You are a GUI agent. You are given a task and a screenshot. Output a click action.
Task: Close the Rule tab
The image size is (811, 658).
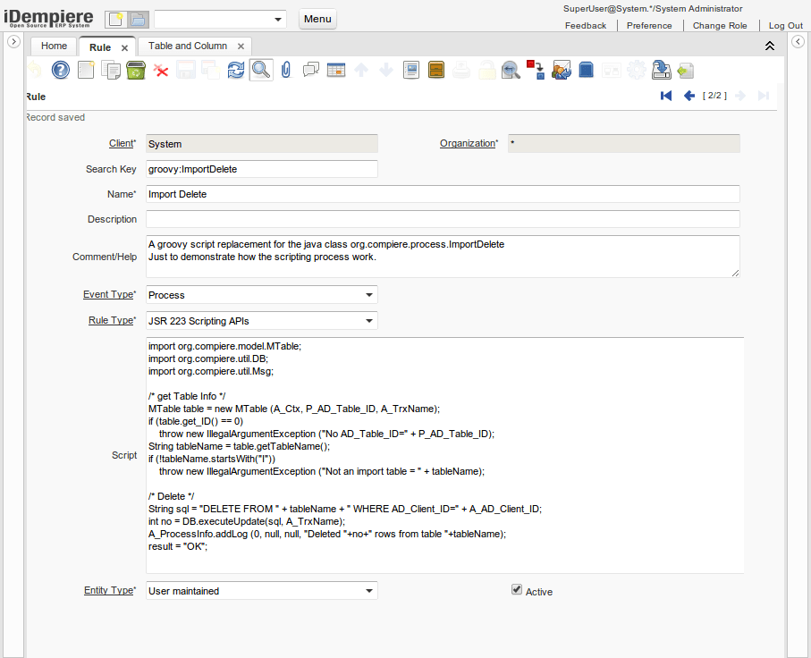coord(124,48)
